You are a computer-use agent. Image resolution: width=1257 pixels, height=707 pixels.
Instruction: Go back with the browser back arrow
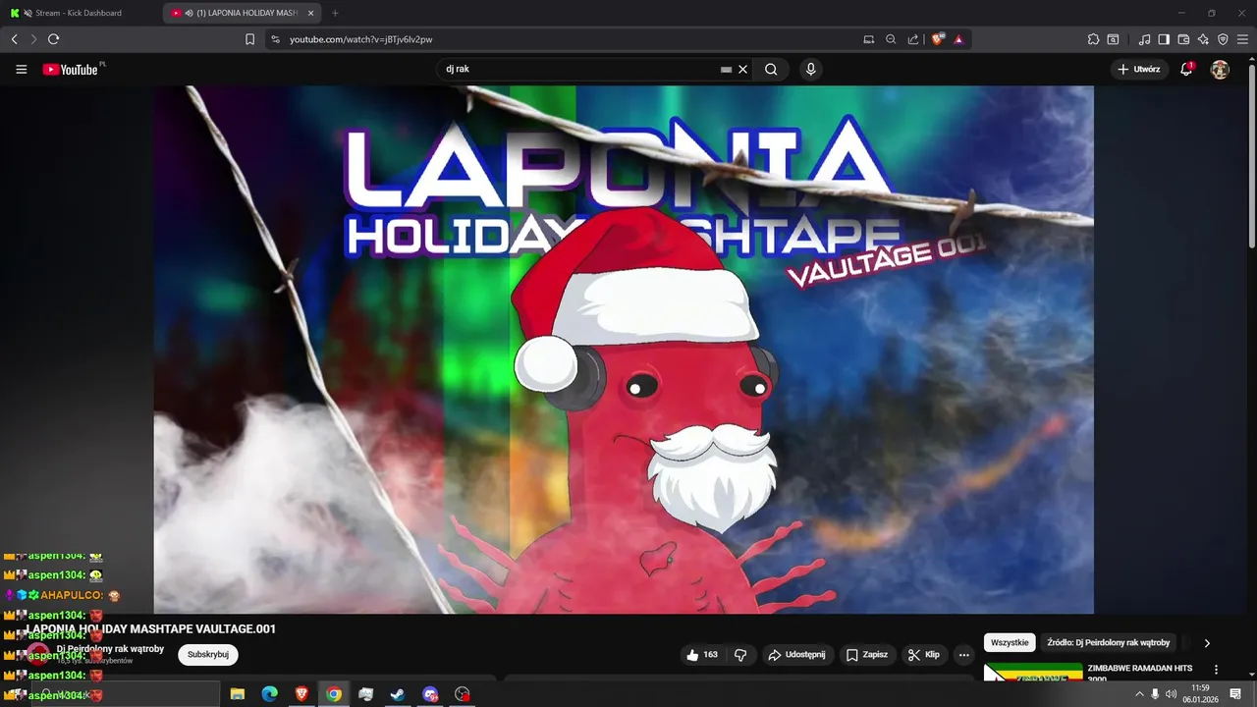pyautogui.click(x=14, y=39)
